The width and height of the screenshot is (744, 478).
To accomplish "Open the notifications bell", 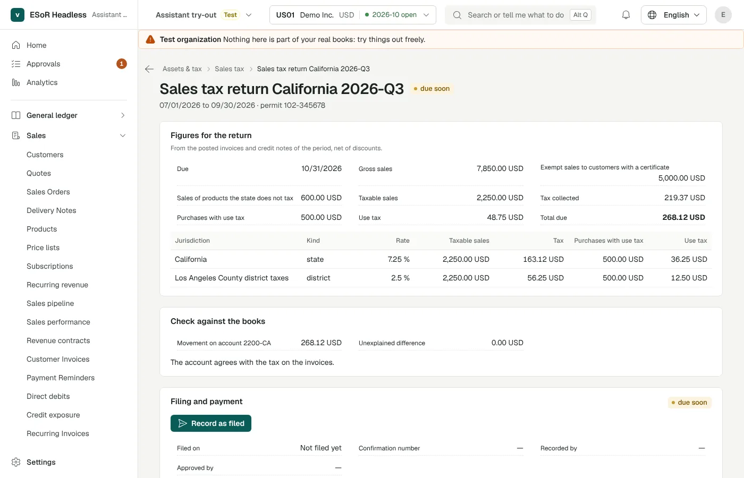I will pyautogui.click(x=626, y=15).
